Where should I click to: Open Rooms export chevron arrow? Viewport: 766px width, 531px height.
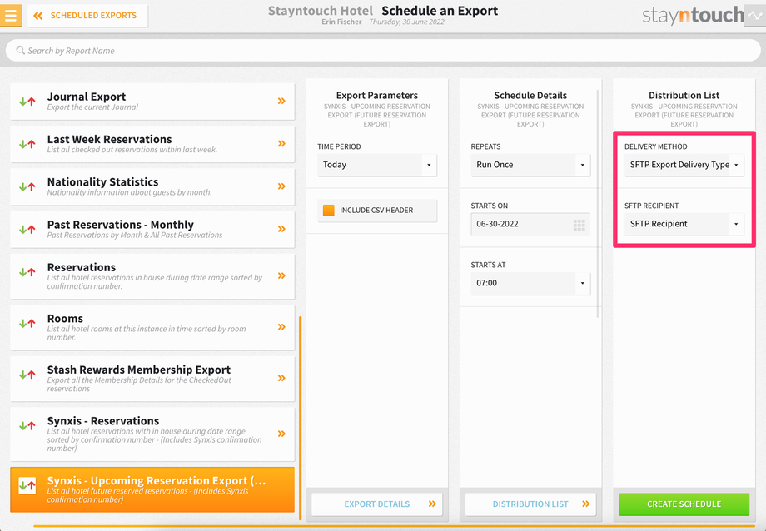pyautogui.click(x=282, y=327)
